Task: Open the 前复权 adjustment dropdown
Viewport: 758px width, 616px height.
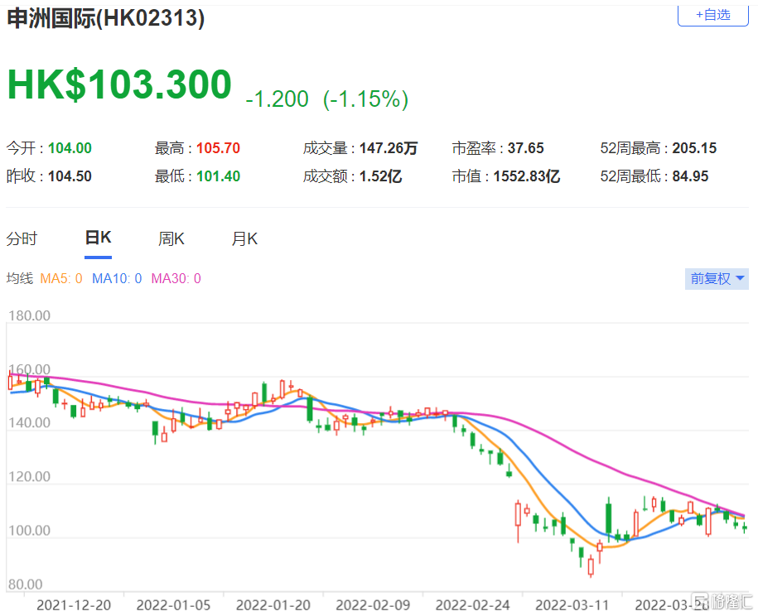Action: pyautogui.click(x=717, y=279)
